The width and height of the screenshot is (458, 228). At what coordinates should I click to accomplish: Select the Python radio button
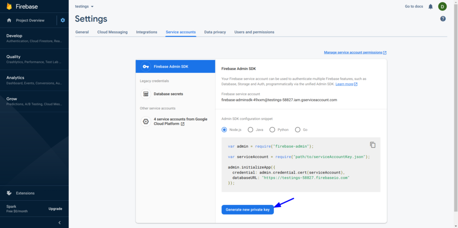click(272, 130)
